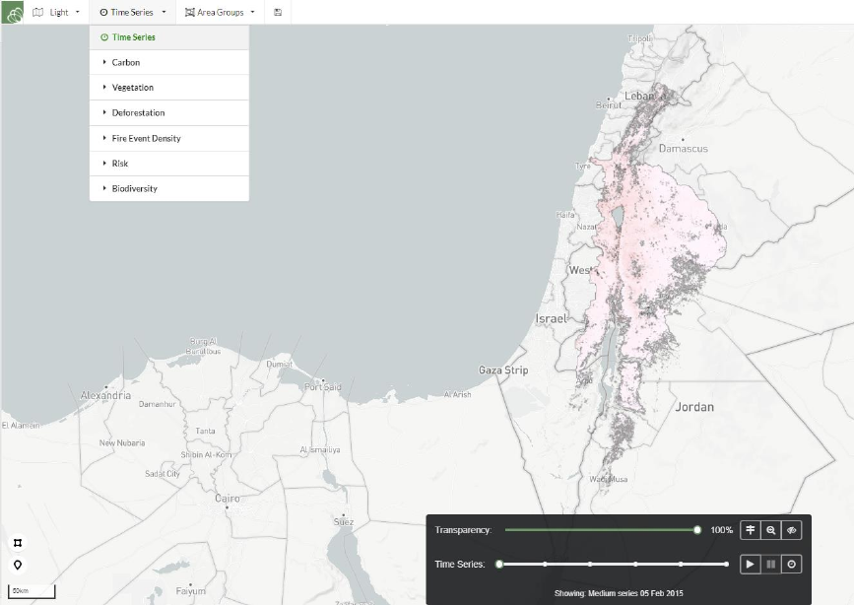Screen dimensions: 854x605
Task: Click the Haifa map label
Action: click(x=565, y=215)
